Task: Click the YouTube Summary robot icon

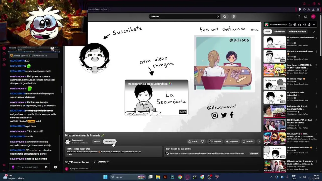Action: (290, 25)
